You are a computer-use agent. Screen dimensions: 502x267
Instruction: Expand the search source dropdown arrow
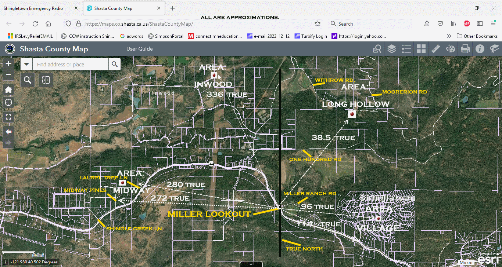pyautogui.click(x=26, y=65)
